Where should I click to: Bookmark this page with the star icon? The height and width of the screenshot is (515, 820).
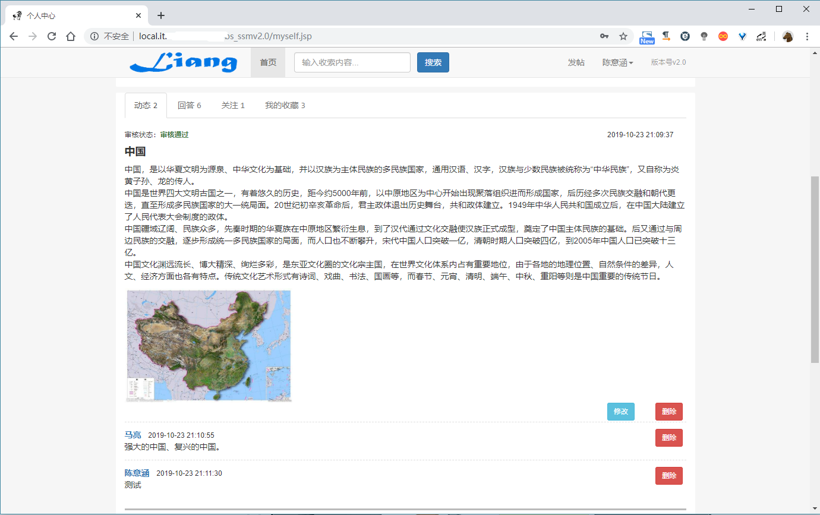(x=623, y=36)
